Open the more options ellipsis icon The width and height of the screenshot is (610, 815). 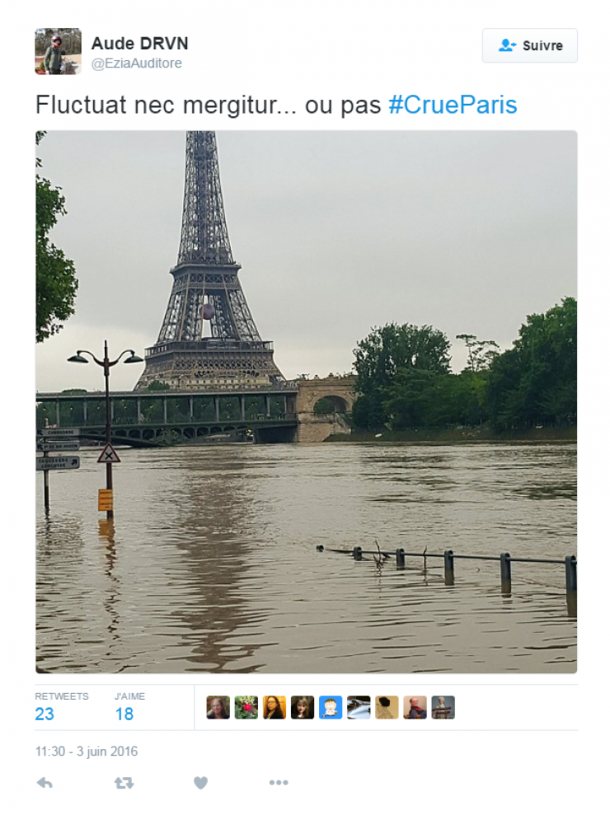(x=278, y=781)
